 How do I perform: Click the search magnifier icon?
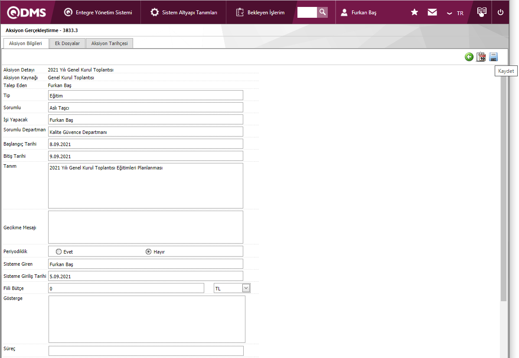[x=322, y=13]
